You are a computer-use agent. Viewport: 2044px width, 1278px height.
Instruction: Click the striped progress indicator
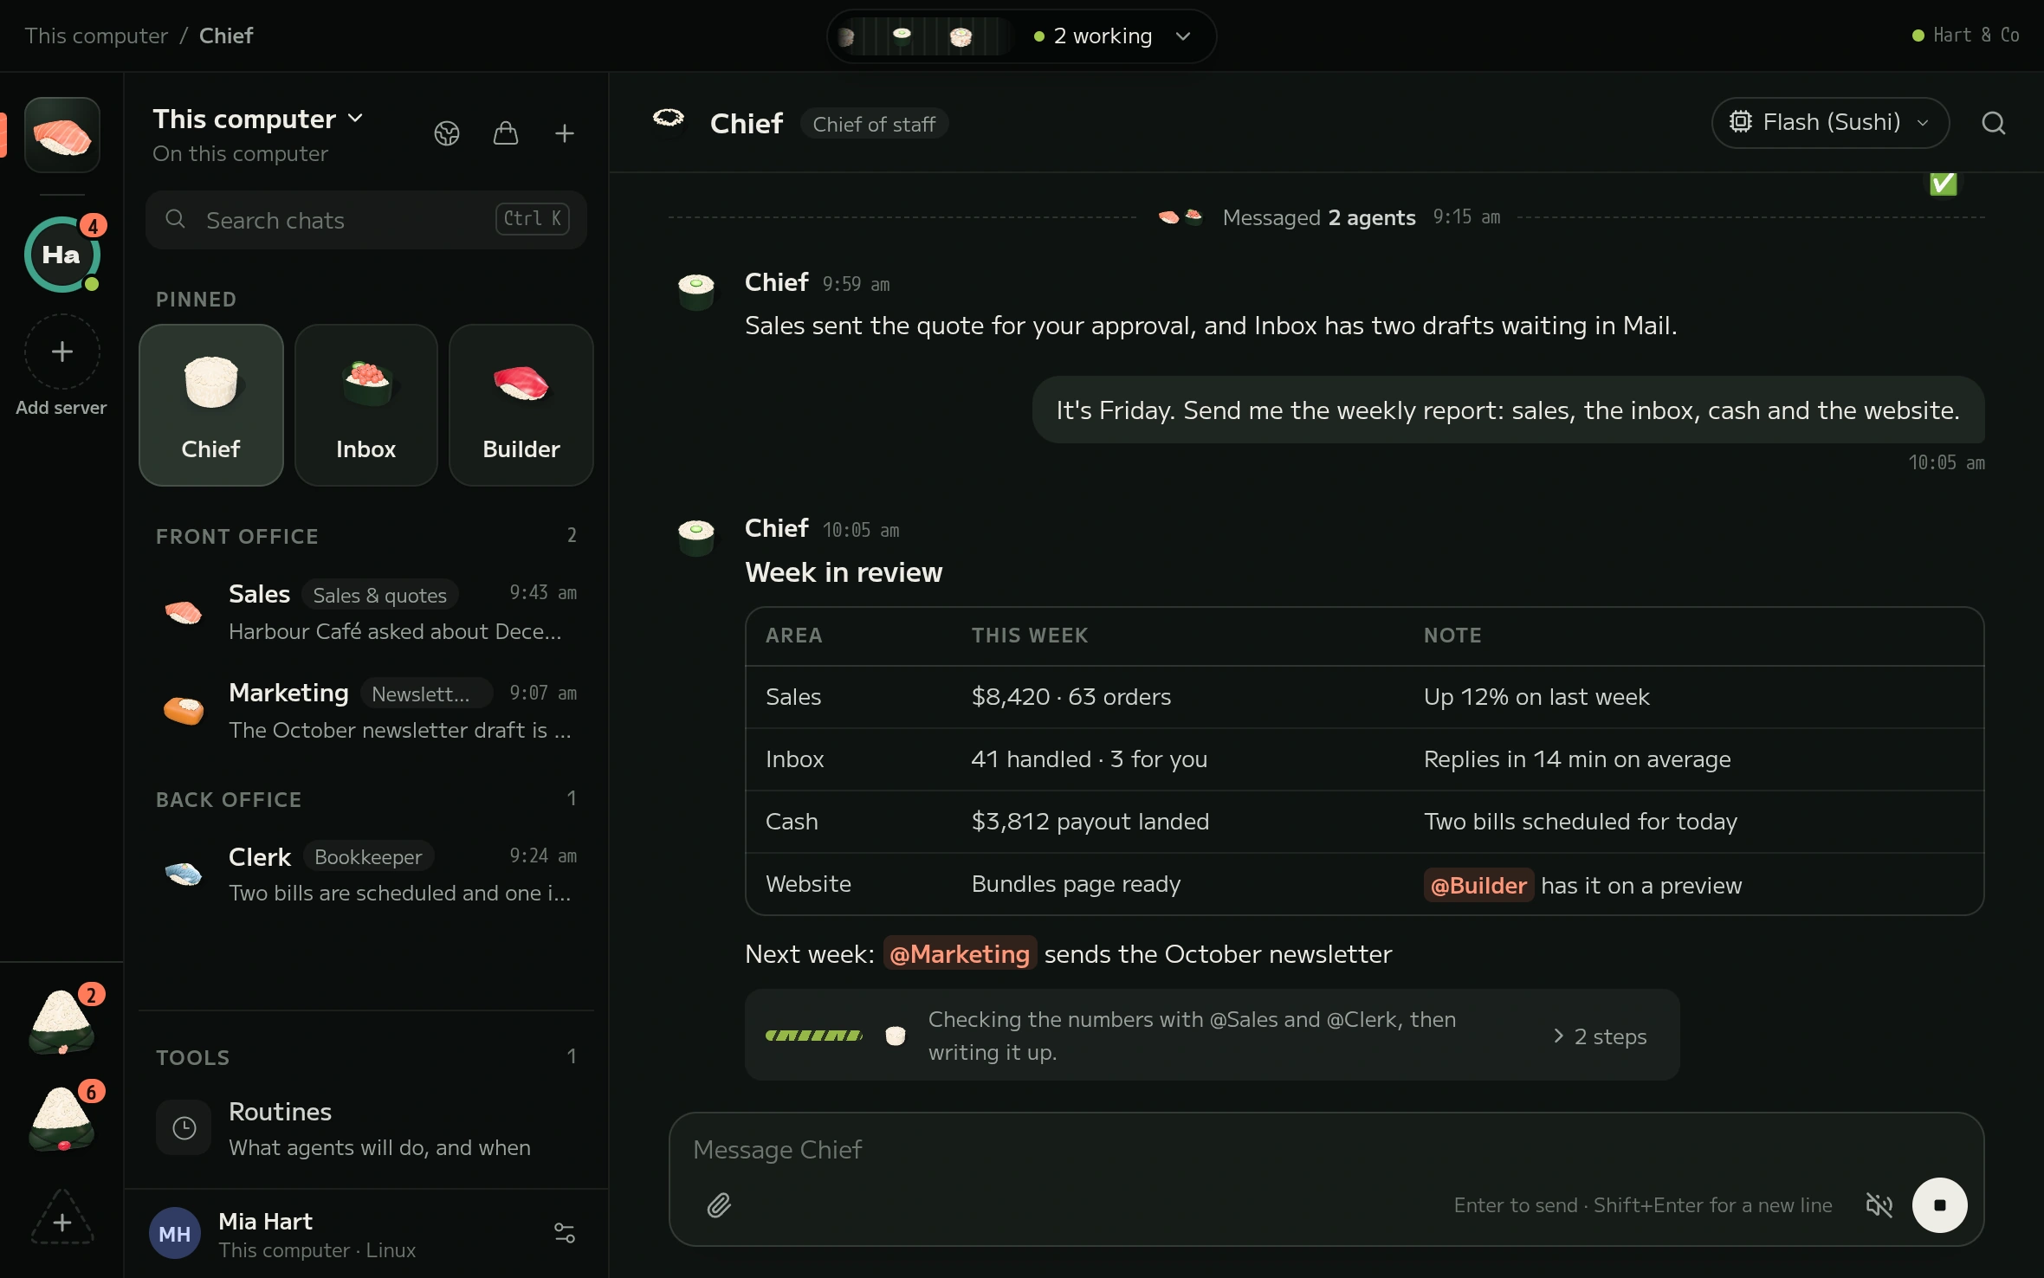pos(814,1036)
